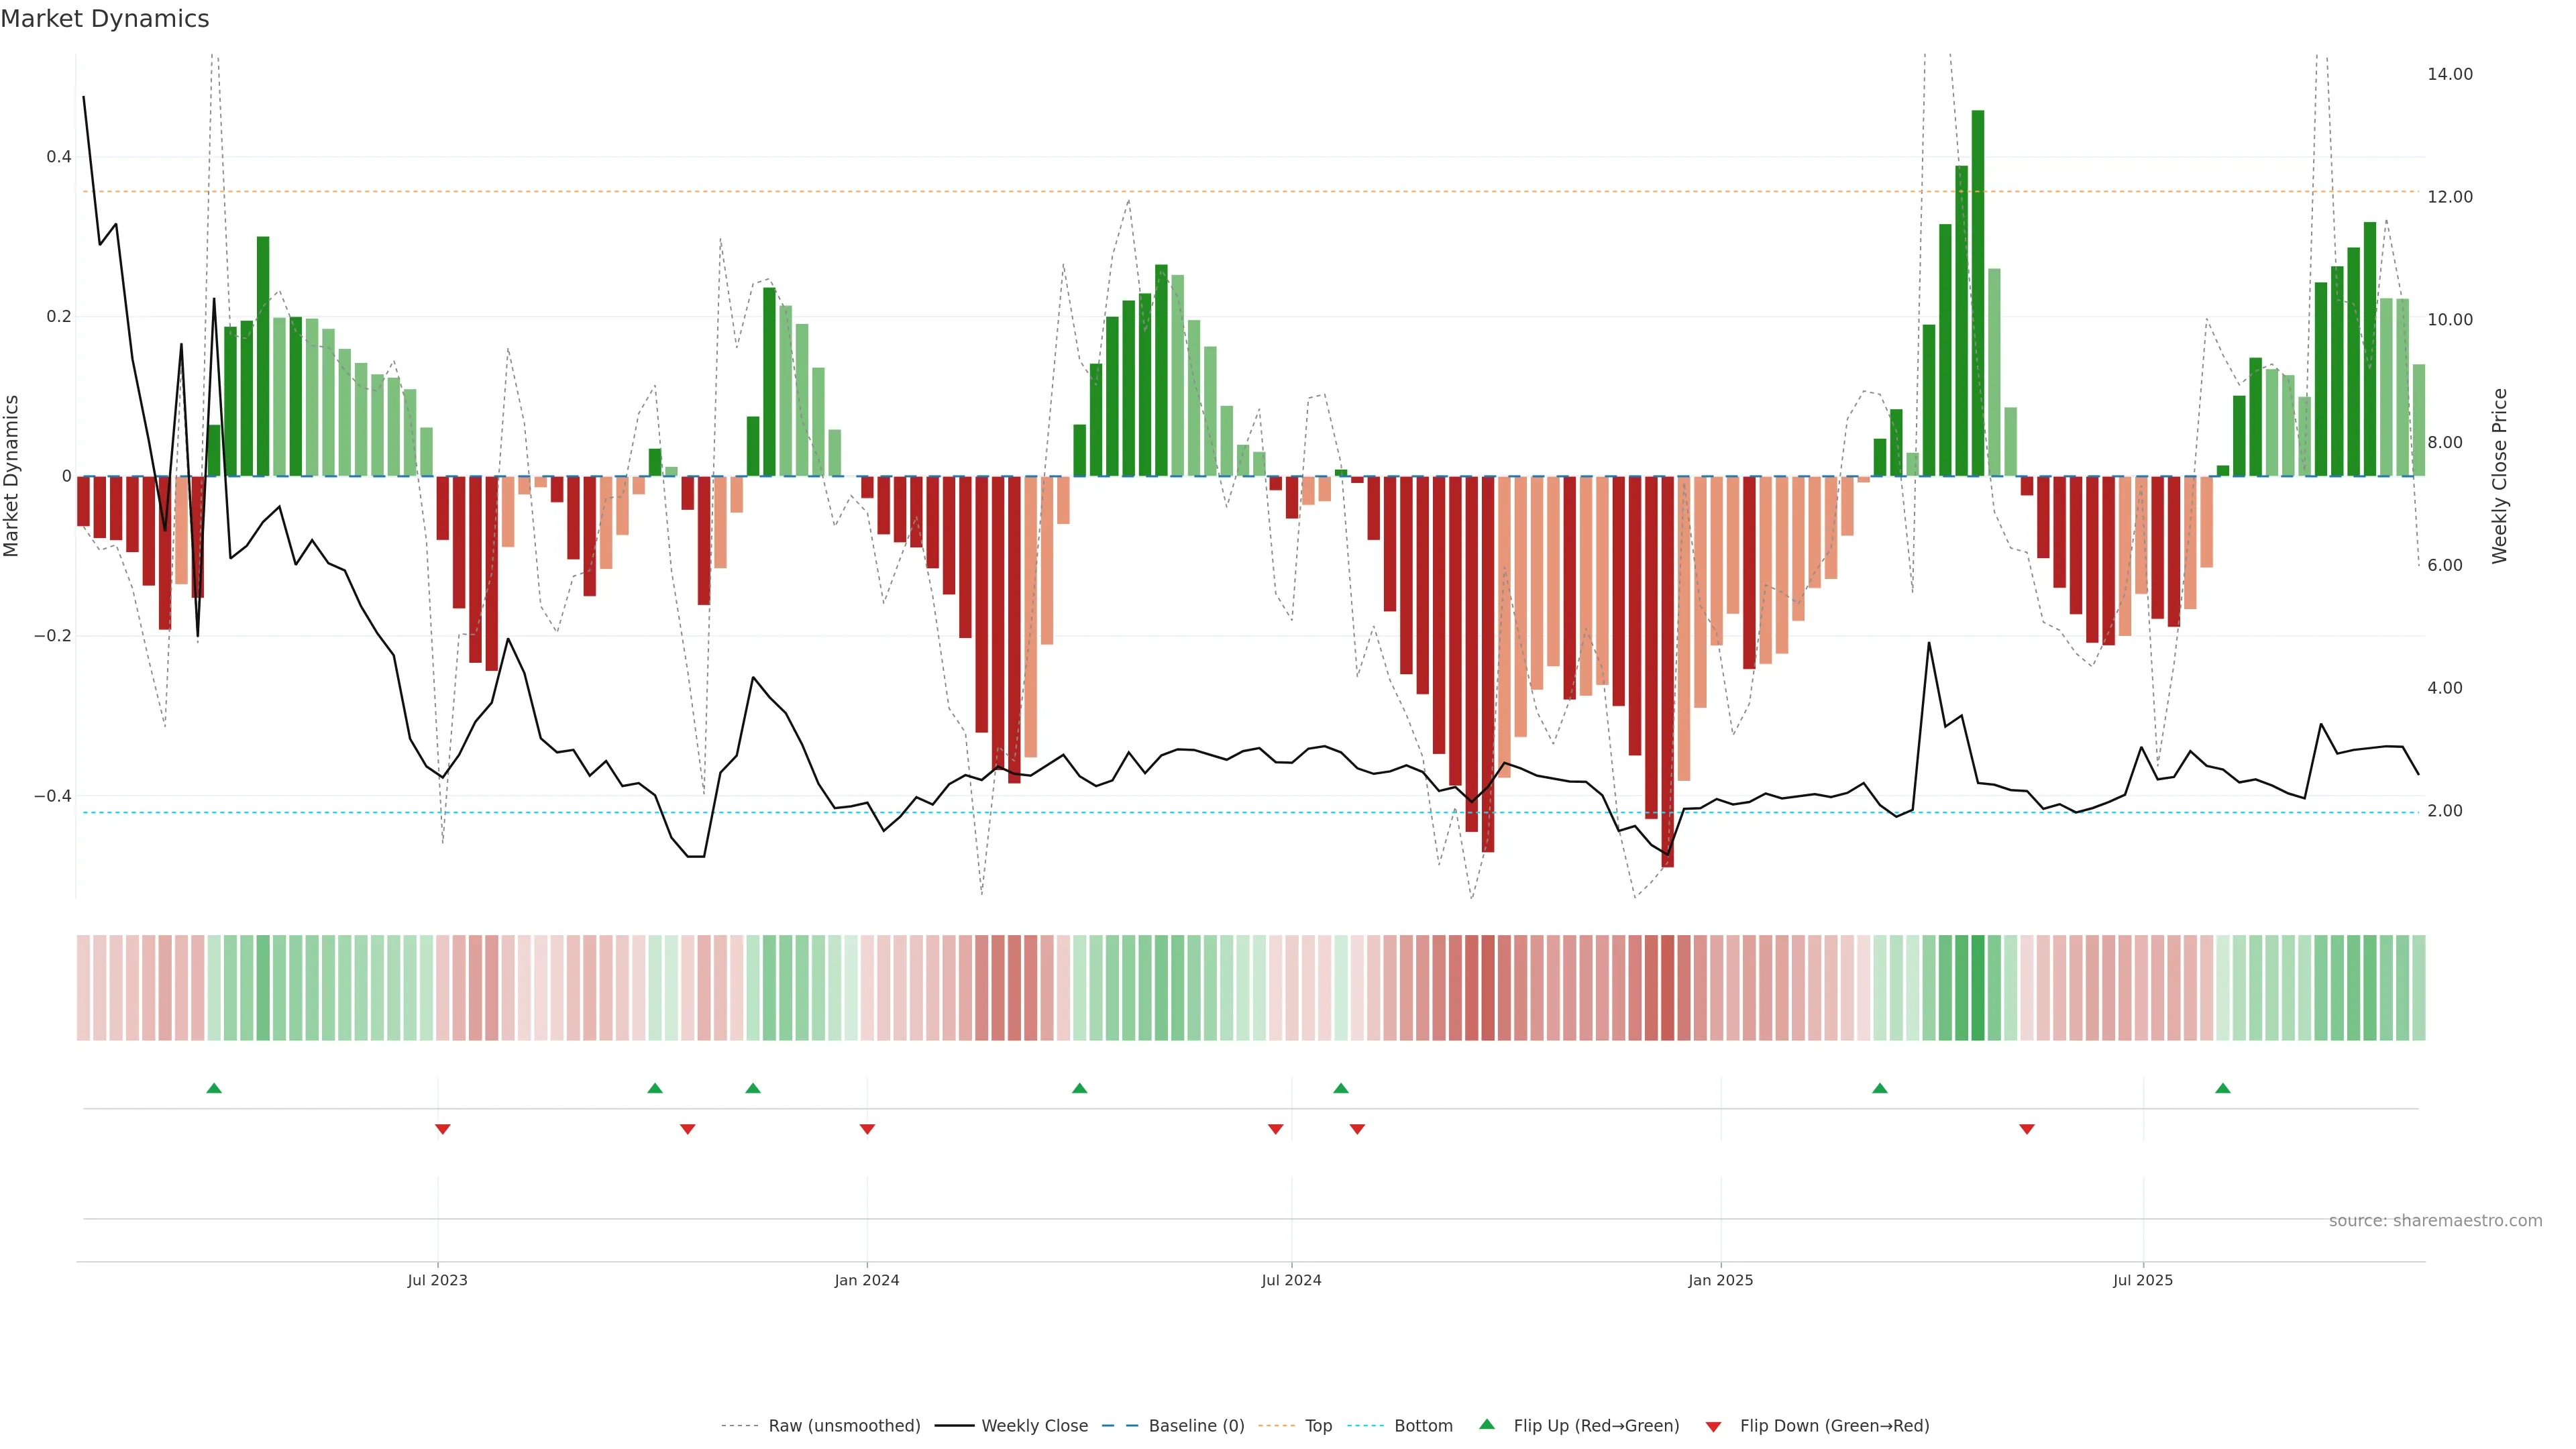This screenshot has width=2576, height=1449.
Task: Toggle the Baseline (0) legend entry
Action: click(1196, 1426)
